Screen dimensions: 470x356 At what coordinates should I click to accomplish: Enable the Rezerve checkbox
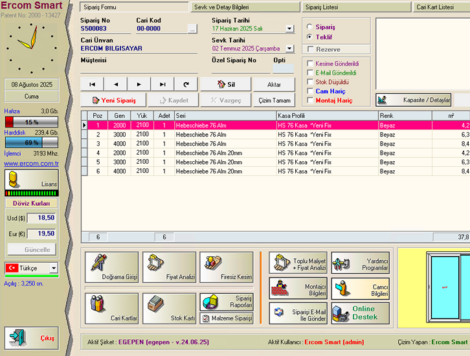[x=311, y=49]
